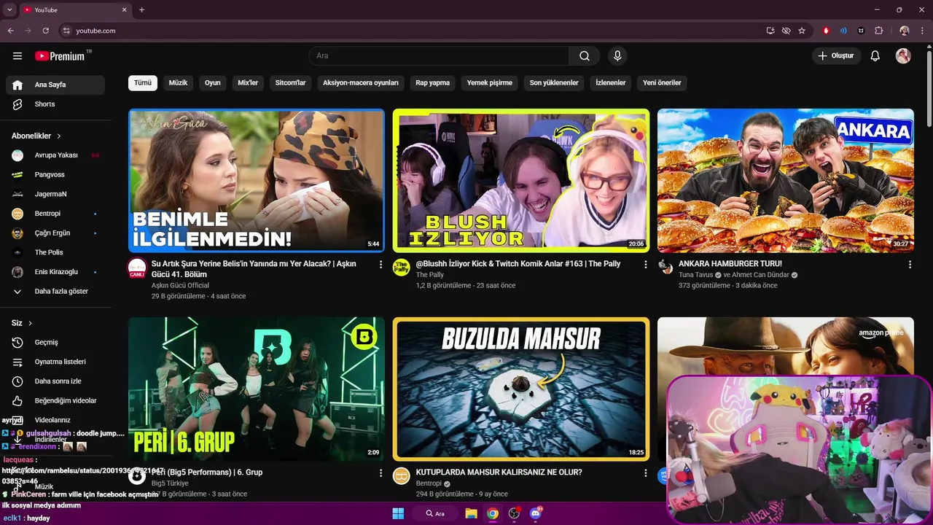The image size is (933, 525).
Task: Open options menu for Kutuplarda Mahsur video
Action: click(645, 473)
